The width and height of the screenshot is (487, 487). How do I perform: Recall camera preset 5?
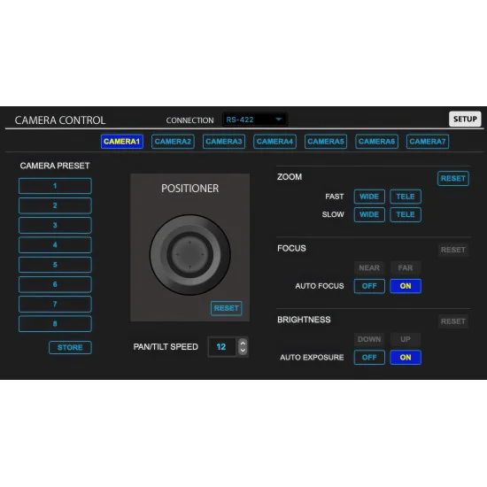coord(55,265)
